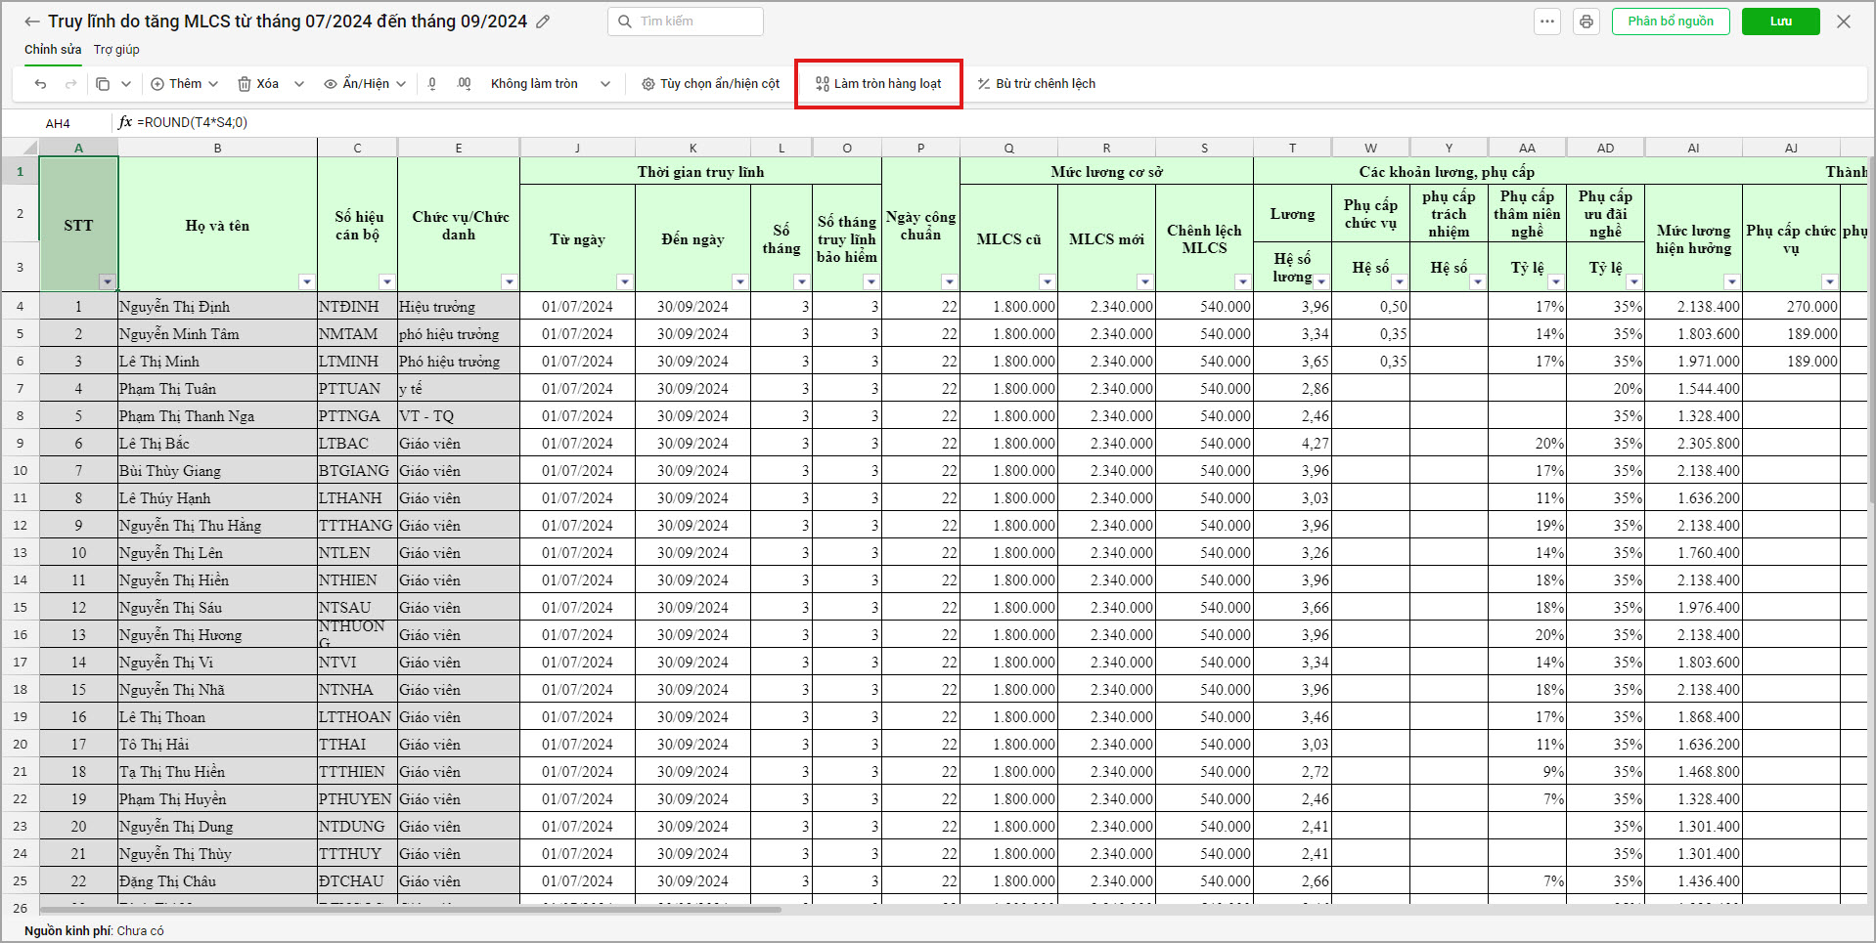Screen dimensions: 1876x943
Task: Click cell "Nguyễn Thị Định"
Action: [x=217, y=306]
